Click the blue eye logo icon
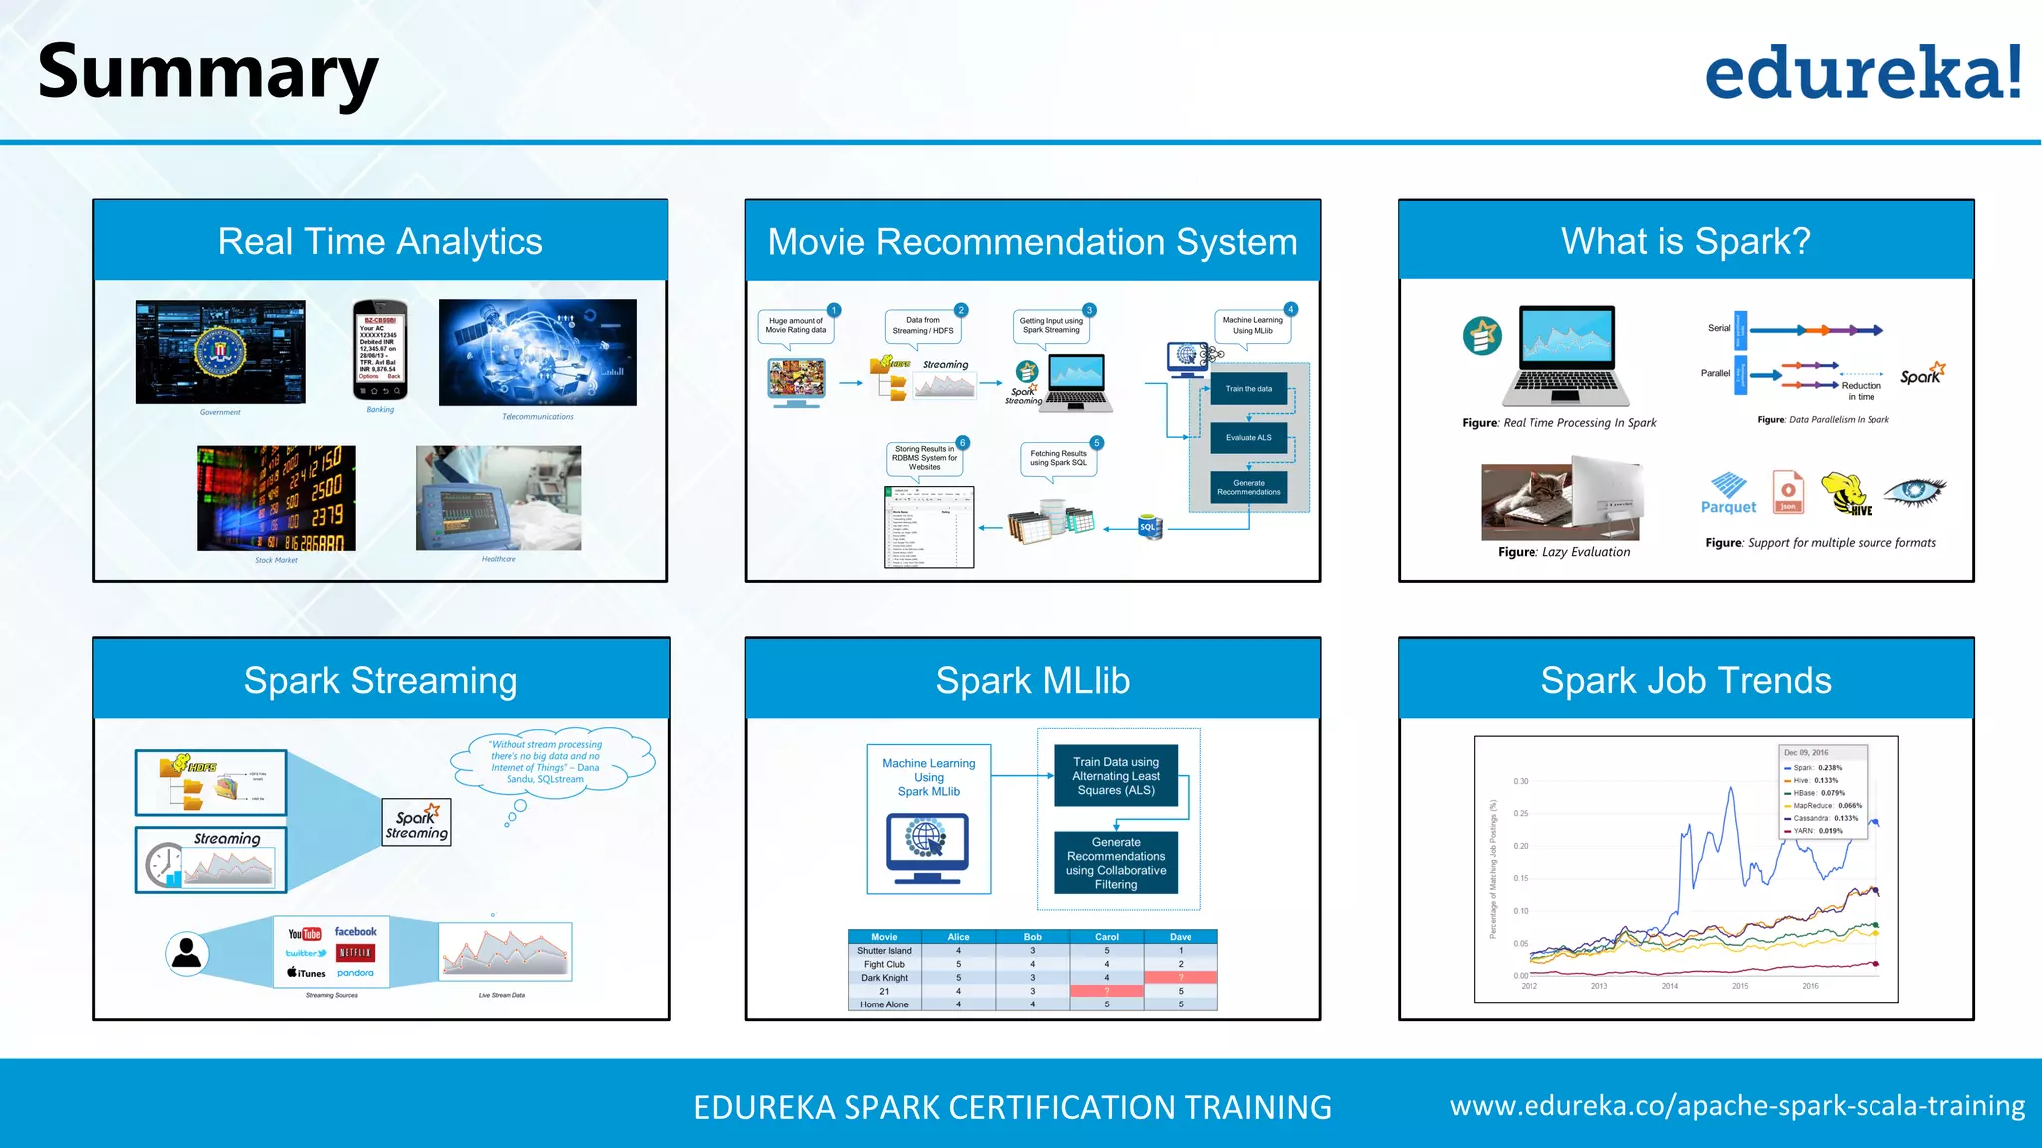The height and width of the screenshot is (1148, 2042). (1914, 491)
